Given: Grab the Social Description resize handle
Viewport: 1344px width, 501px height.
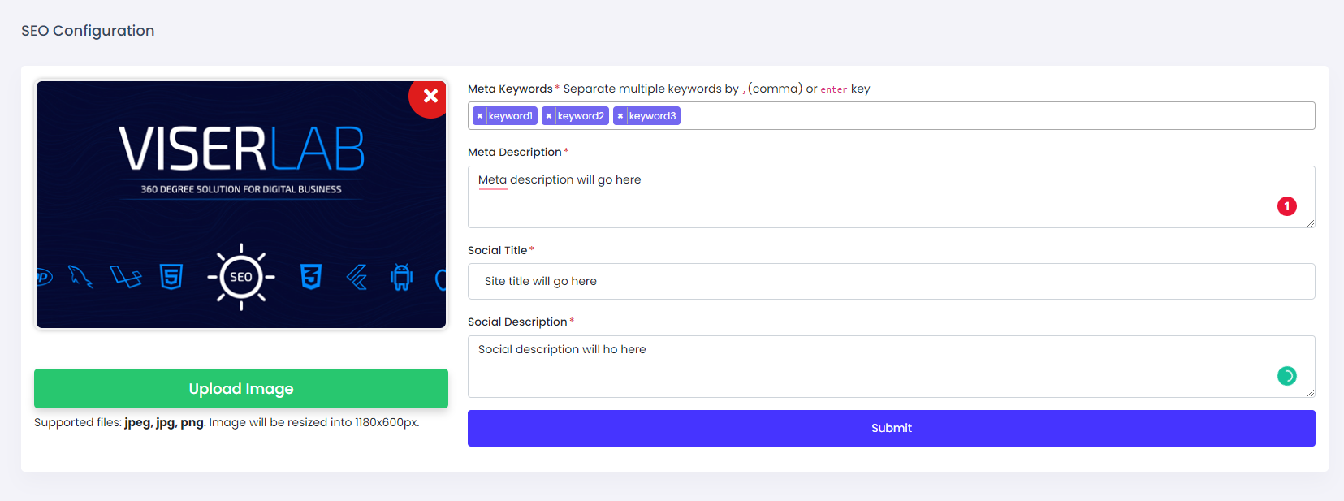Looking at the screenshot, I should [x=1310, y=393].
